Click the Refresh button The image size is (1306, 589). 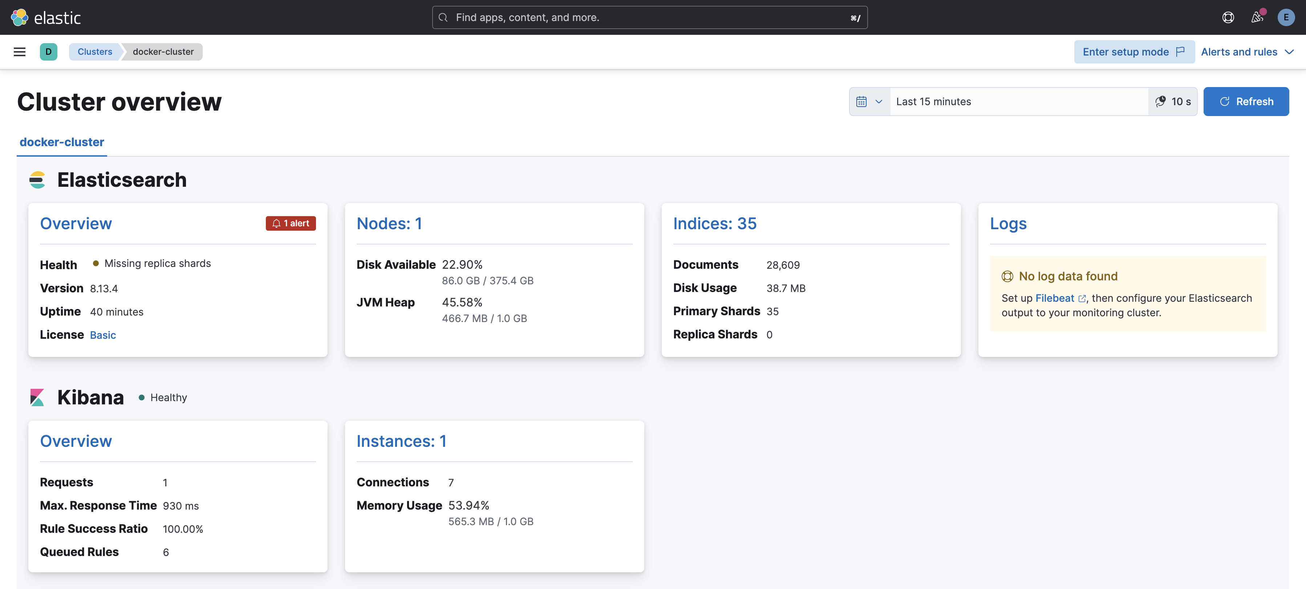(1246, 101)
